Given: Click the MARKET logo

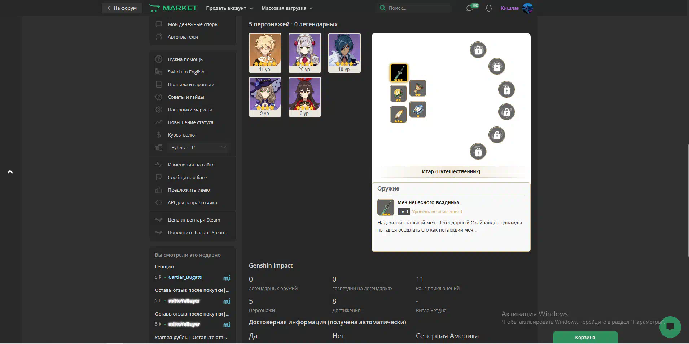Looking at the screenshot, I should [x=173, y=8].
